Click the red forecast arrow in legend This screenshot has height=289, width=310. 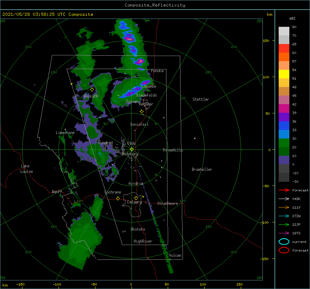coord(284,190)
